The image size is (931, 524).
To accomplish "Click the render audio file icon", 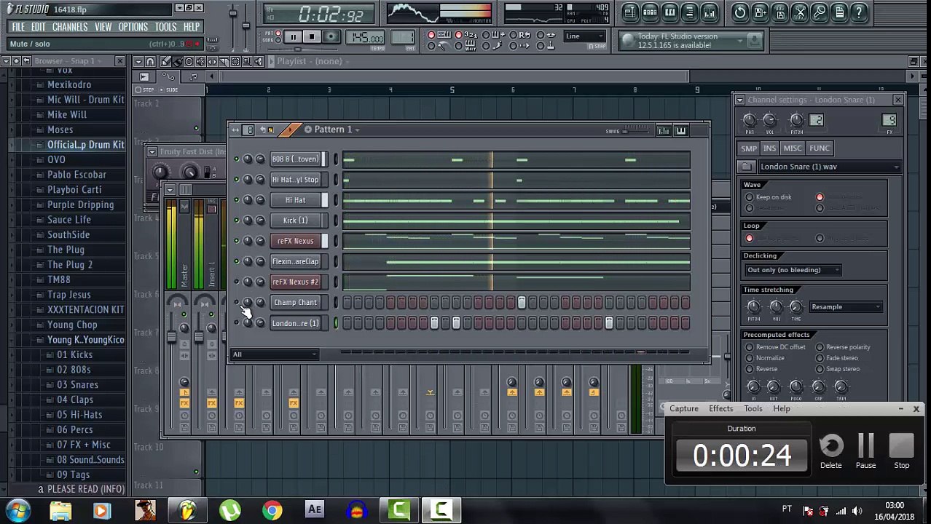I will tap(779, 12).
